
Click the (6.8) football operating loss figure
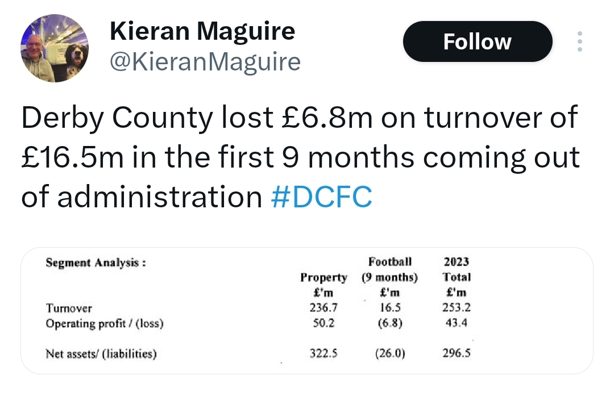coord(390,323)
